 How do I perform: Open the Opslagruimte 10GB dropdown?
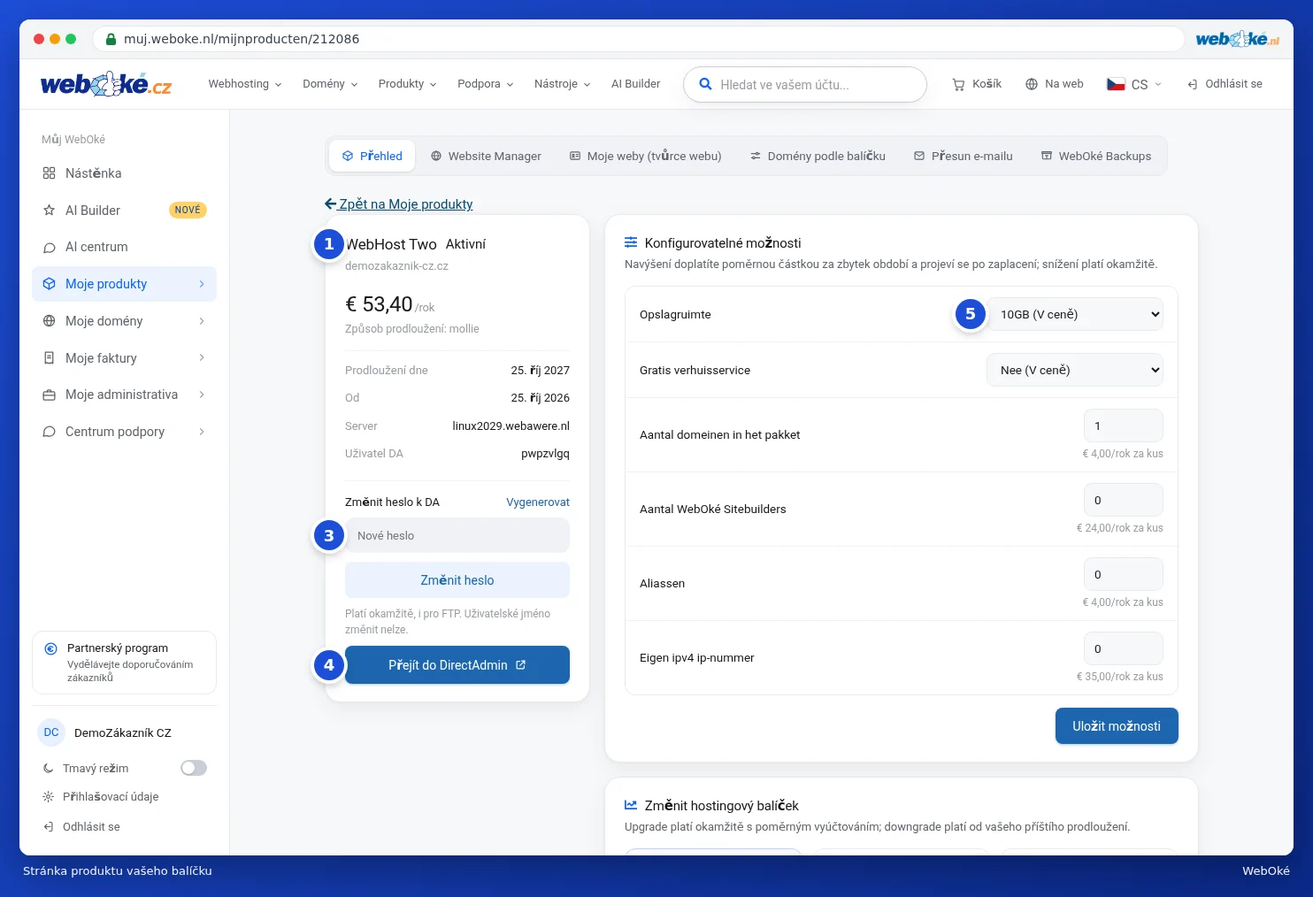[1075, 314]
